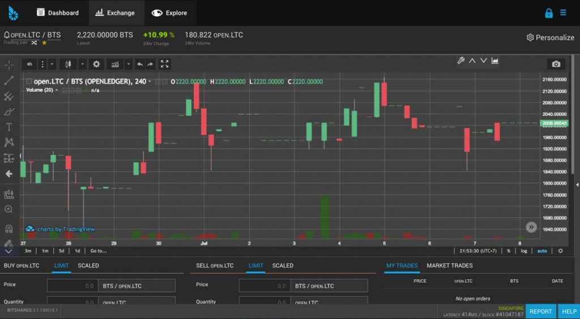
Task: Switch to MY TRADES tab
Action: 402,266
